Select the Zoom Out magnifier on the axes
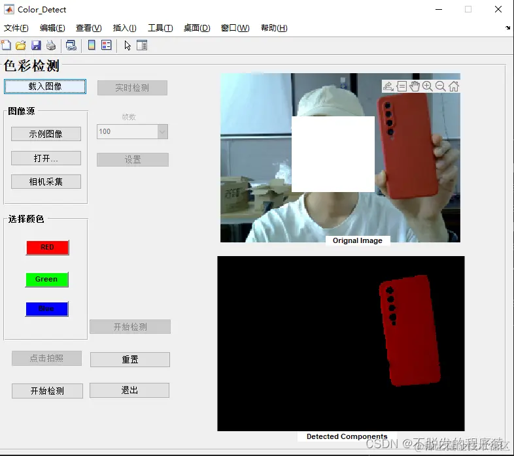The height and width of the screenshot is (456, 514). coord(441,86)
